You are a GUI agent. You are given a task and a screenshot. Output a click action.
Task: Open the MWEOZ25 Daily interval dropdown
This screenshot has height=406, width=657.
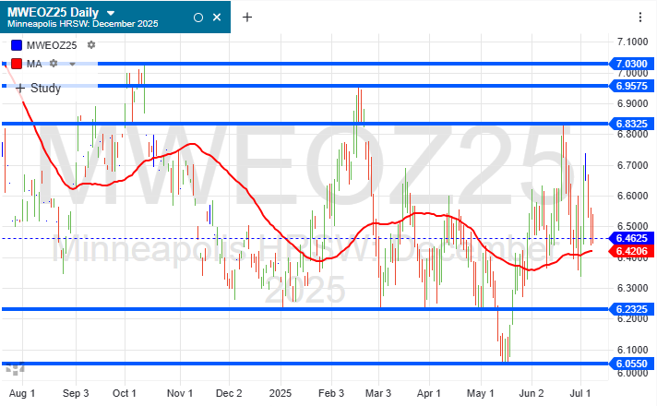tap(111, 14)
